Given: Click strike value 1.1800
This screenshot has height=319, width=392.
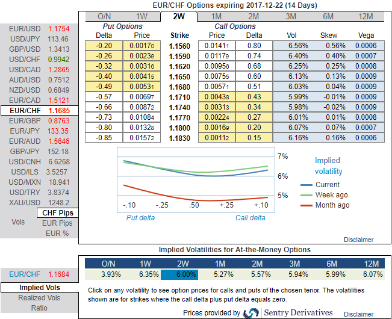Looking at the screenshot, I should (179, 128).
